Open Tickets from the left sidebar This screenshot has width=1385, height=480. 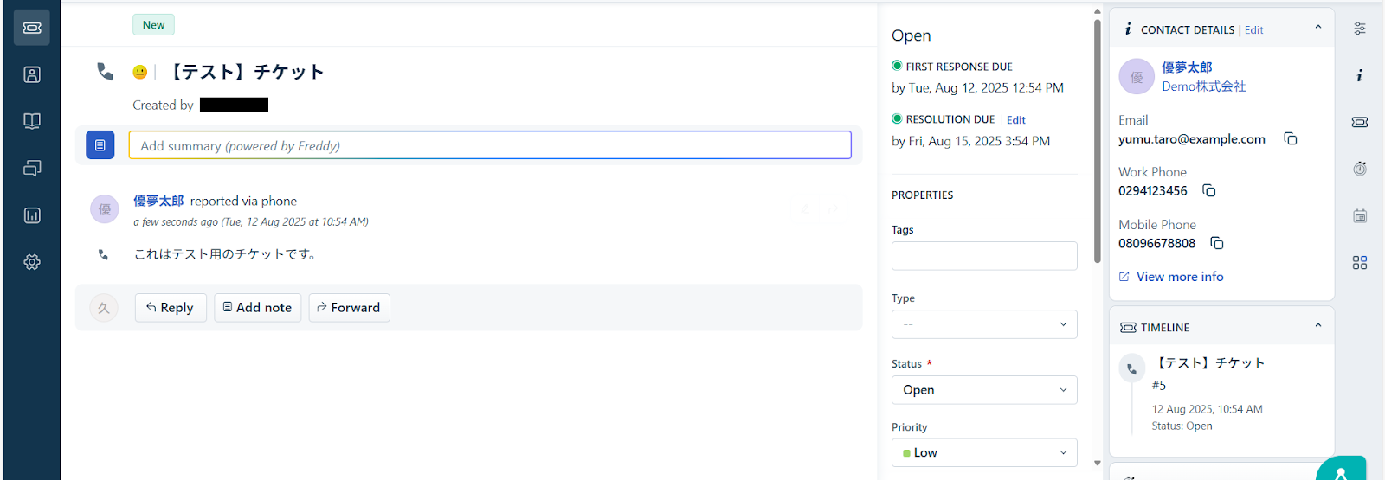(x=32, y=28)
